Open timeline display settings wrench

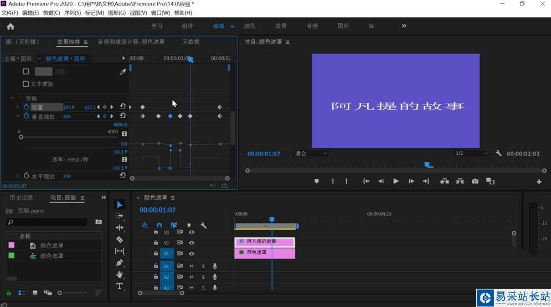[x=203, y=225]
